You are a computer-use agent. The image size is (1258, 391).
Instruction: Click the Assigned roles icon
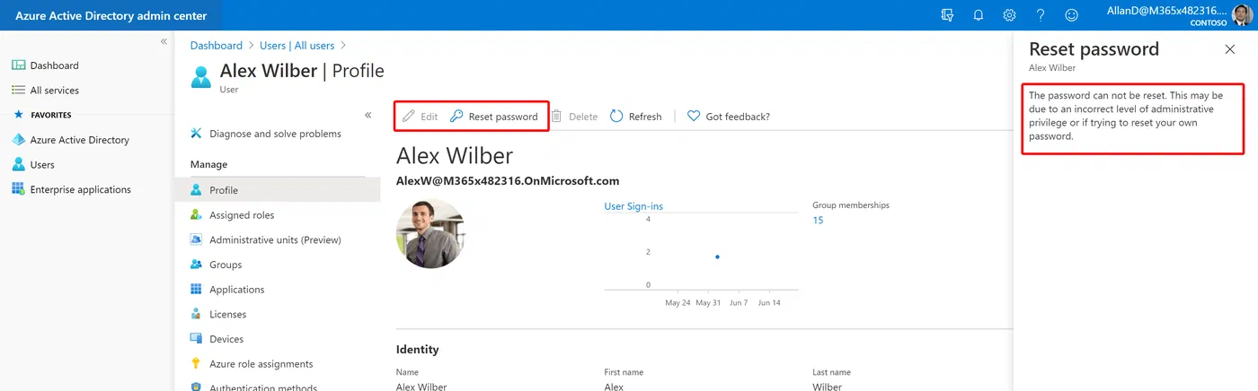196,215
